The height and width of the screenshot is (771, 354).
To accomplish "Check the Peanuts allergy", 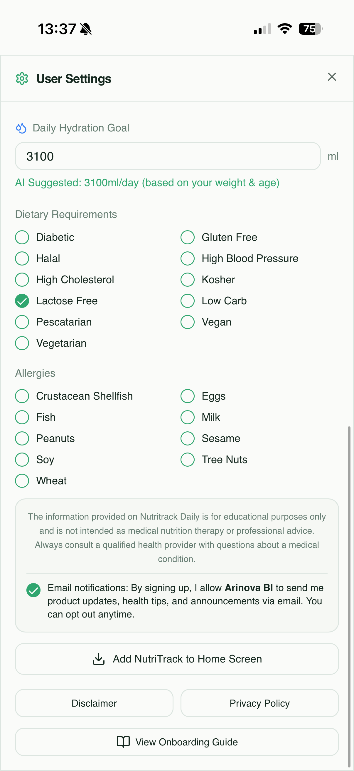I will click(x=22, y=438).
